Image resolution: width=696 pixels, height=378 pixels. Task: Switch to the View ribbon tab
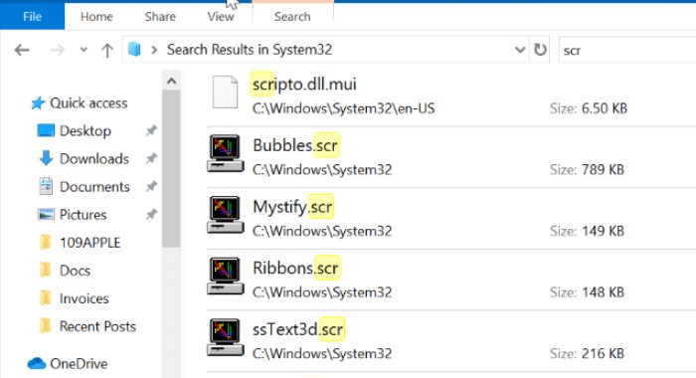[x=221, y=17]
